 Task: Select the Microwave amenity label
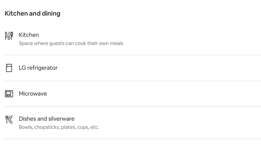pos(33,94)
